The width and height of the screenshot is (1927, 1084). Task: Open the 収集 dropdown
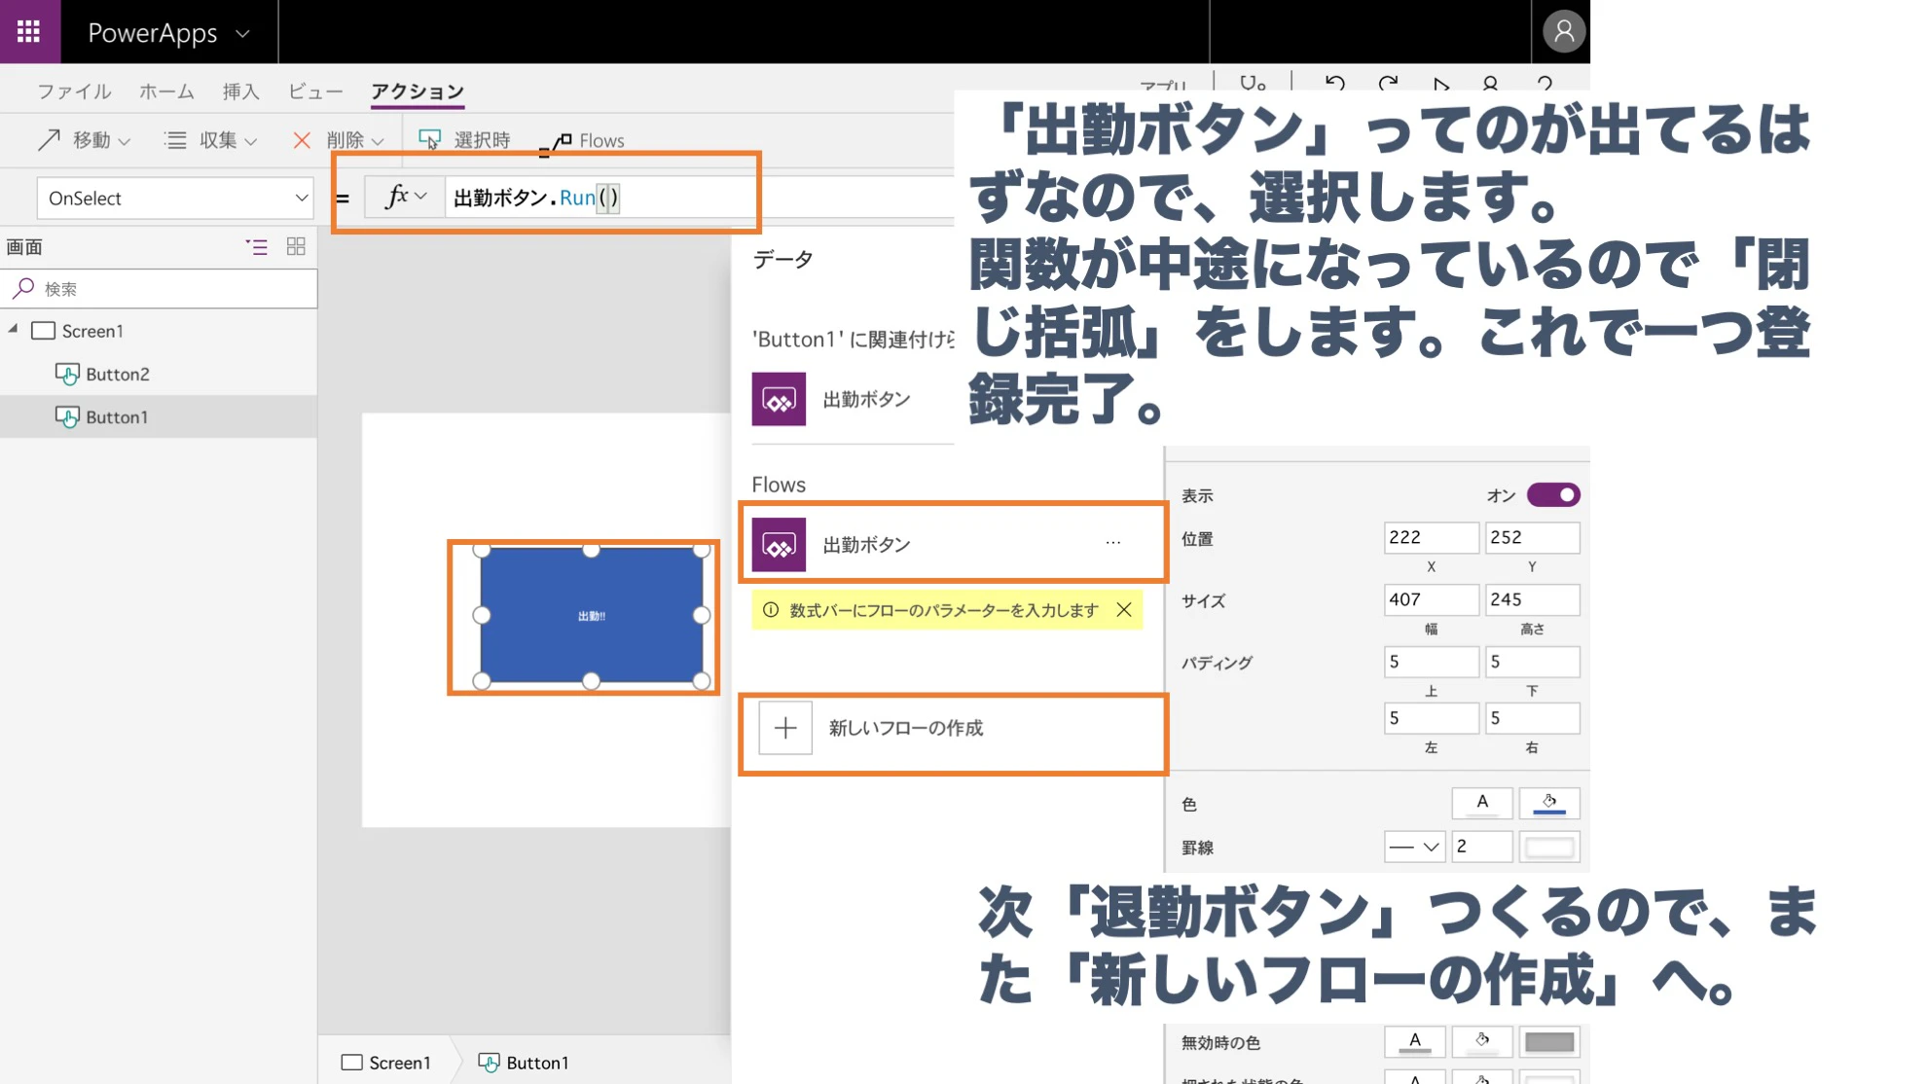pos(211,140)
